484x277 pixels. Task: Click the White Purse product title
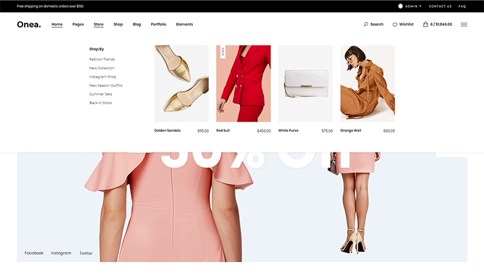[288, 131]
